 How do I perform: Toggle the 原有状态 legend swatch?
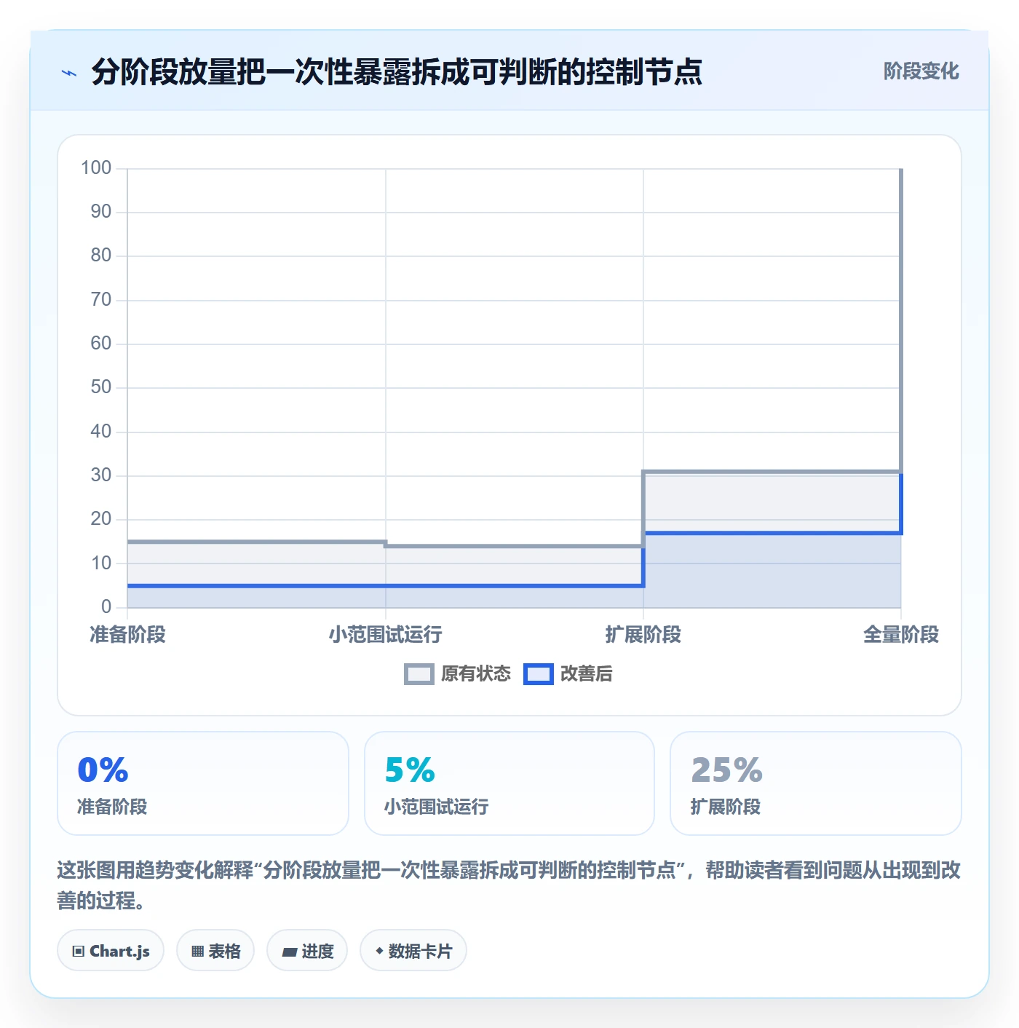(x=419, y=674)
